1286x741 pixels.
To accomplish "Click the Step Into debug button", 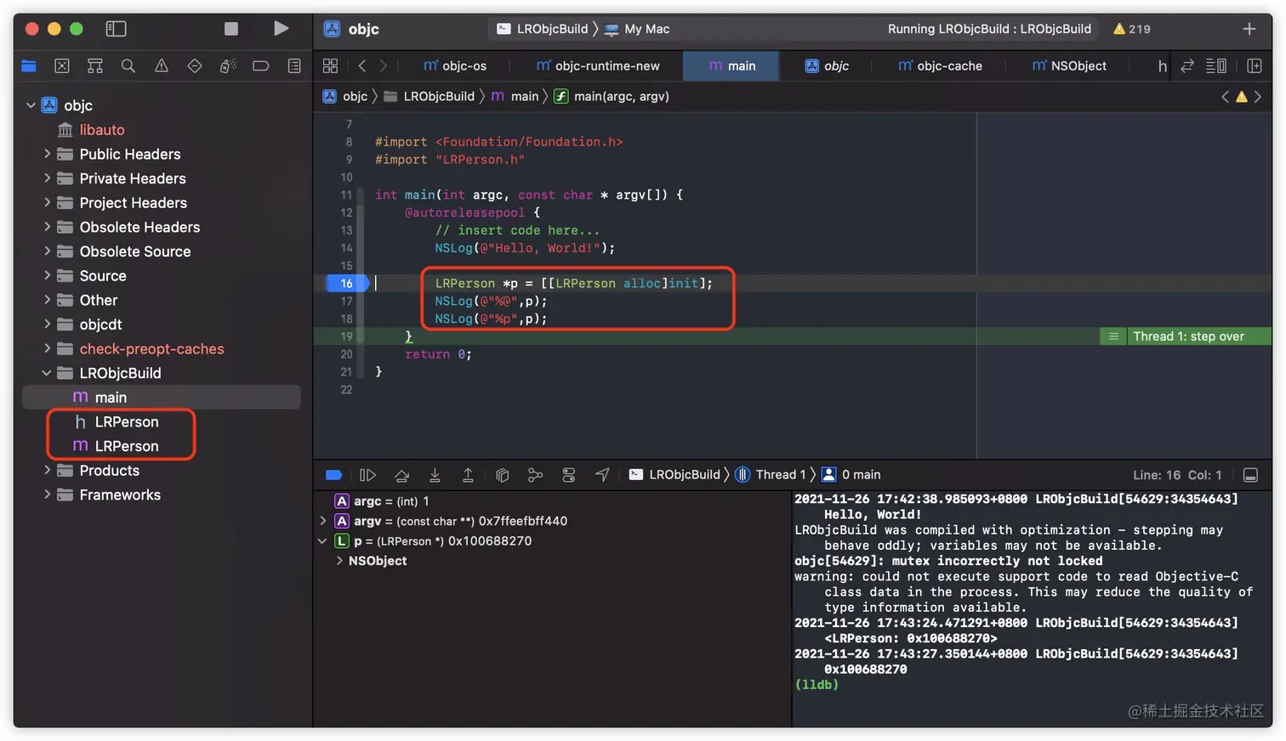I will point(435,475).
